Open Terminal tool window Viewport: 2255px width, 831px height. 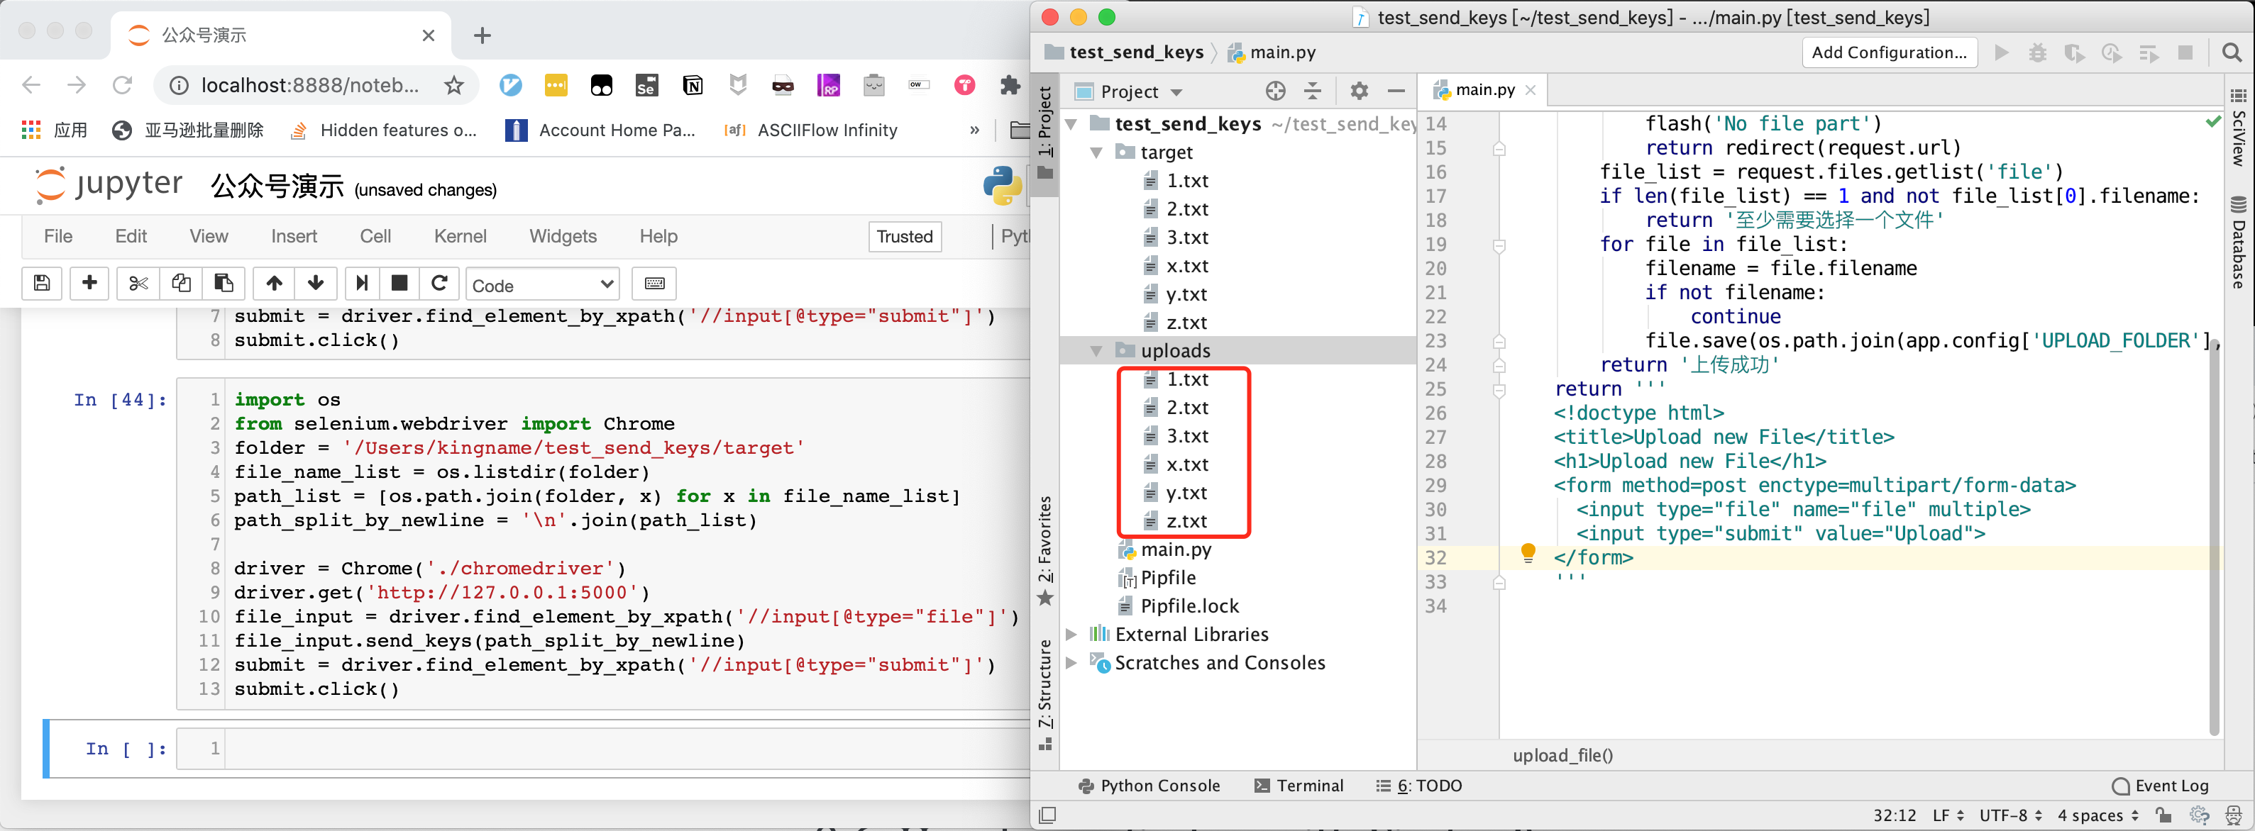(x=1299, y=786)
